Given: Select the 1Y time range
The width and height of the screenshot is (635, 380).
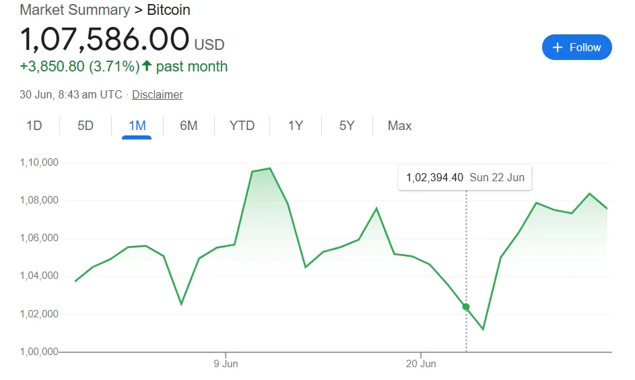Looking at the screenshot, I should click(295, 126).
